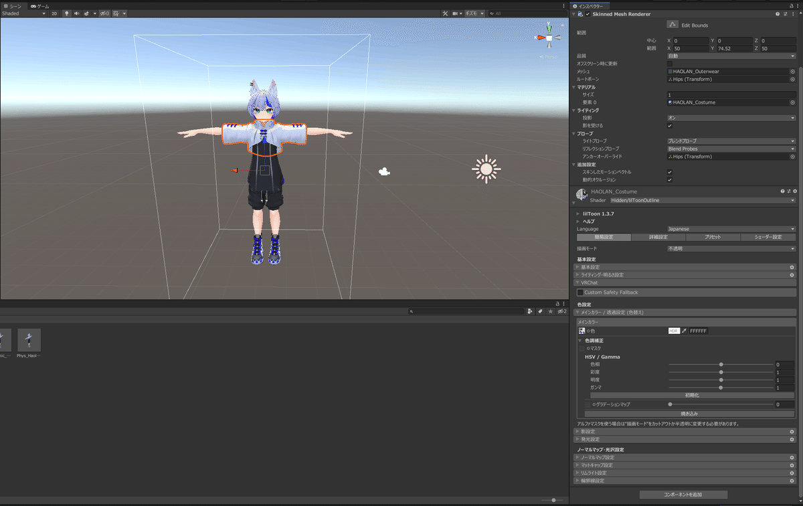Select the 詳細設定 tab
Image resolution: width=803 pixels, height=506 pixels.
(x=658, y=237)
